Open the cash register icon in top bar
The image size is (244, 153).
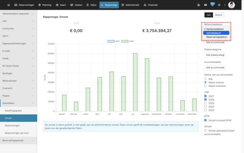coord(198,5)
